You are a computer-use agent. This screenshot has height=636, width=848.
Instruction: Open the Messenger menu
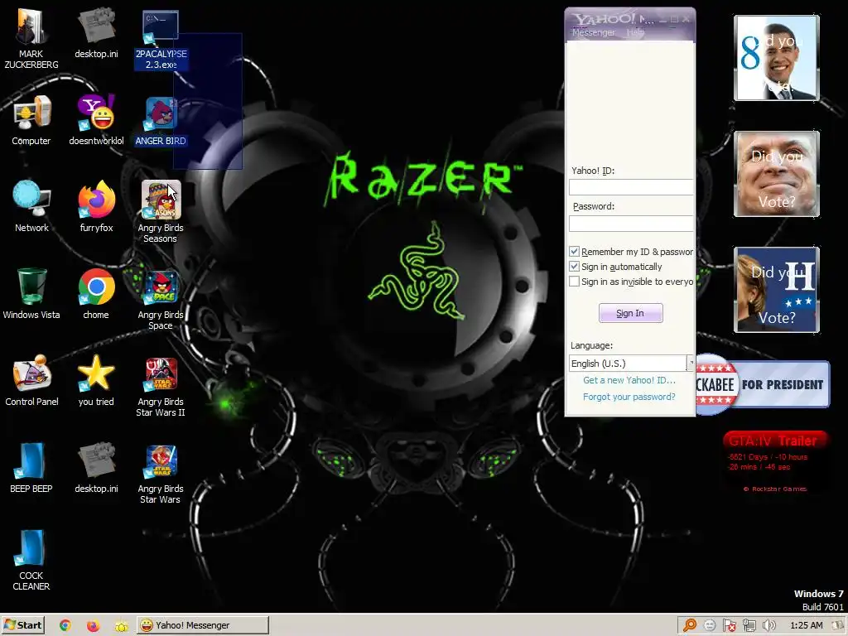593,32
